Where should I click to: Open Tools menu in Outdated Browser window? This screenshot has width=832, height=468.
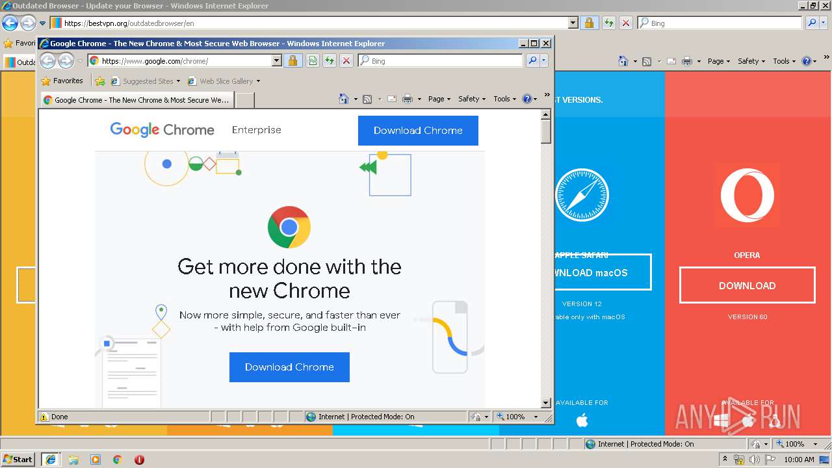coord(784,61)
